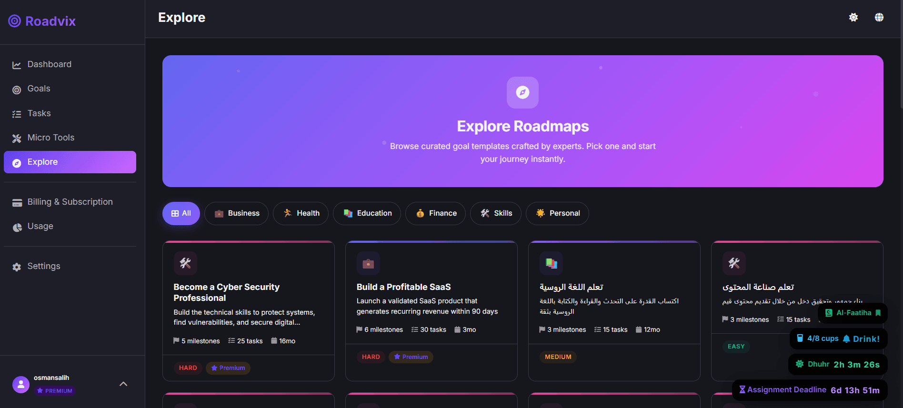Viewport: 903px width, 408px height.
Task: Click '12mo' duration on Russian card
Action: [648, 329]
